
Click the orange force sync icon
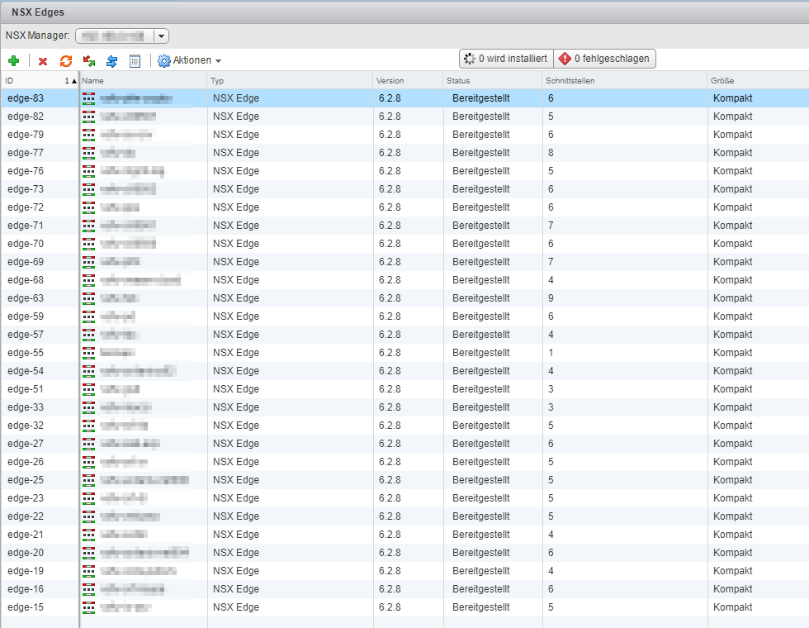coord(66,61)
